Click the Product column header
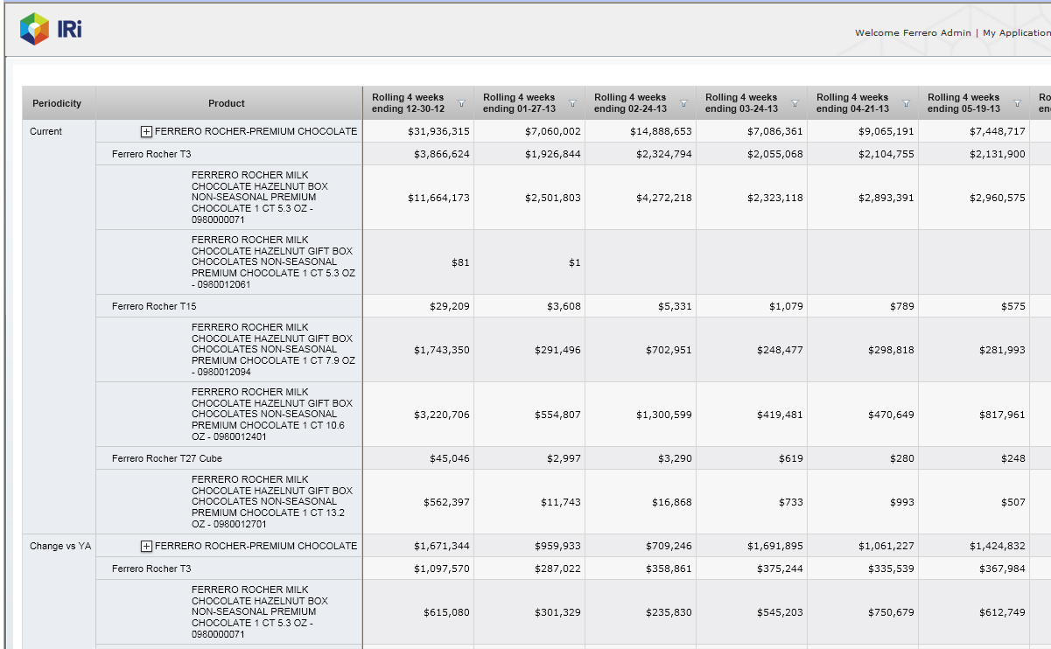 click(x=227, y=103)
